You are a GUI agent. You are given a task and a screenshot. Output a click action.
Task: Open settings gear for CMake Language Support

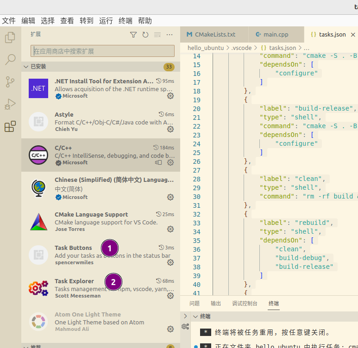(170, 229)
